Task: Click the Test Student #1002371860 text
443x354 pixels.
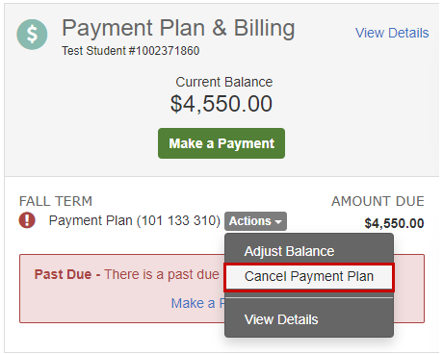Action: 131,51
